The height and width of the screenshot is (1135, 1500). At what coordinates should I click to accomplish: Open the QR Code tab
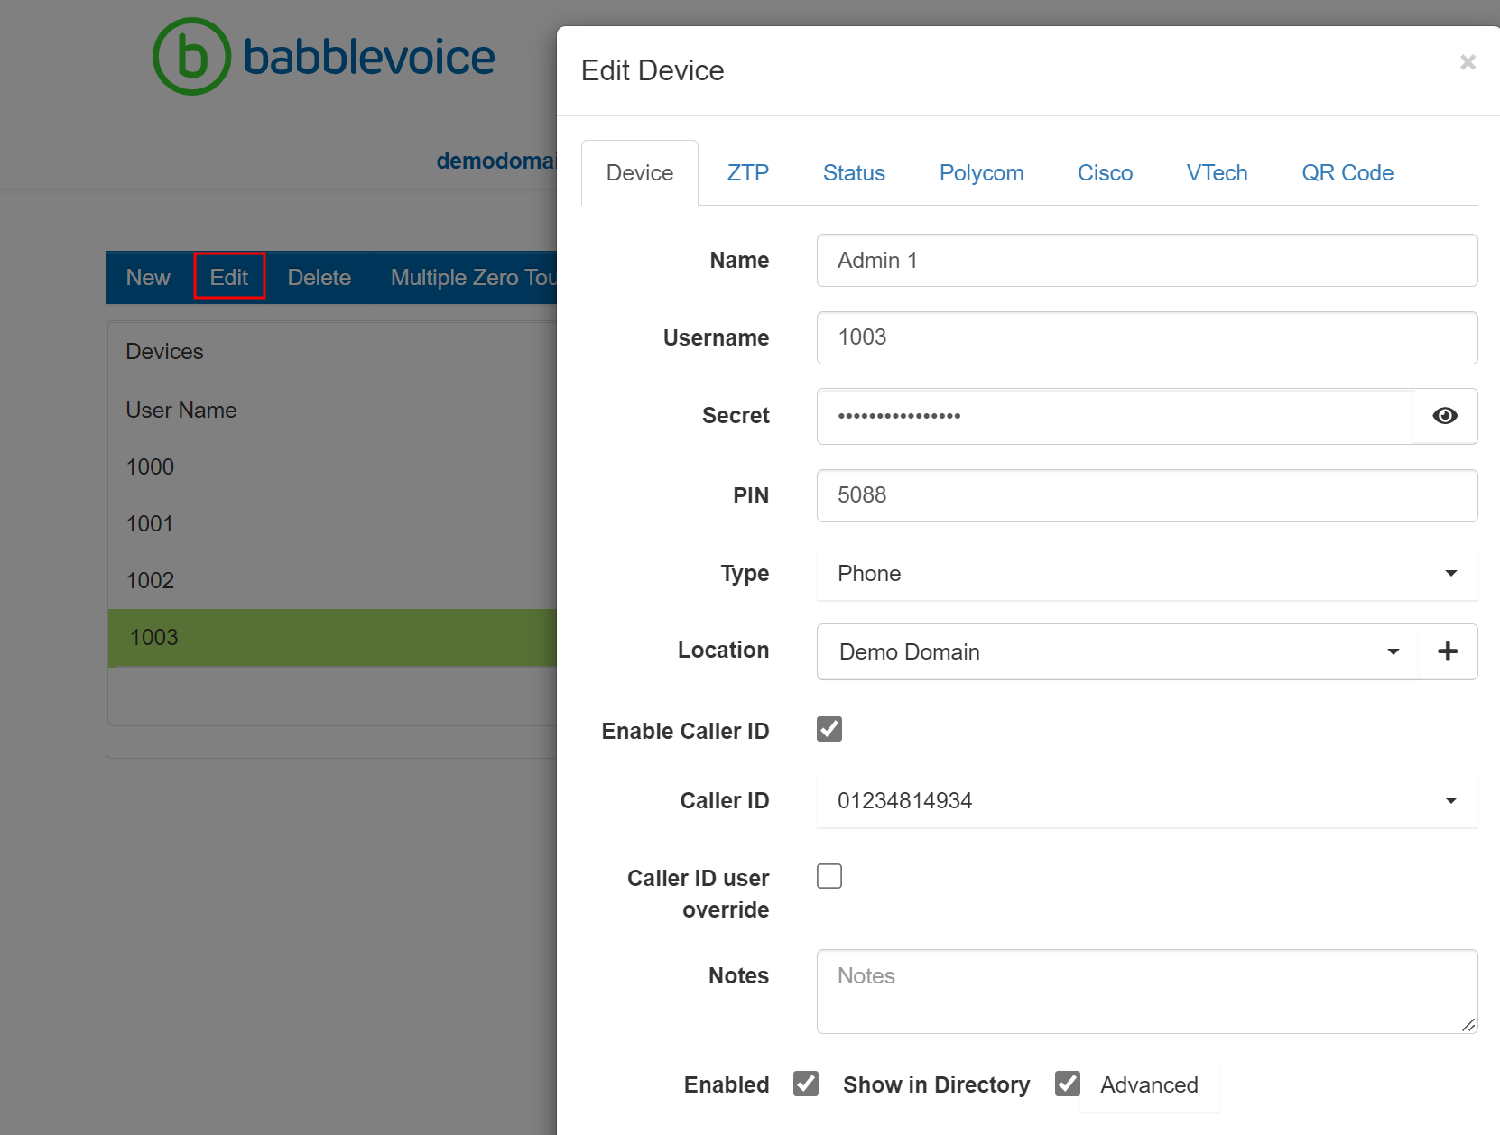[x=1347, y=173]
